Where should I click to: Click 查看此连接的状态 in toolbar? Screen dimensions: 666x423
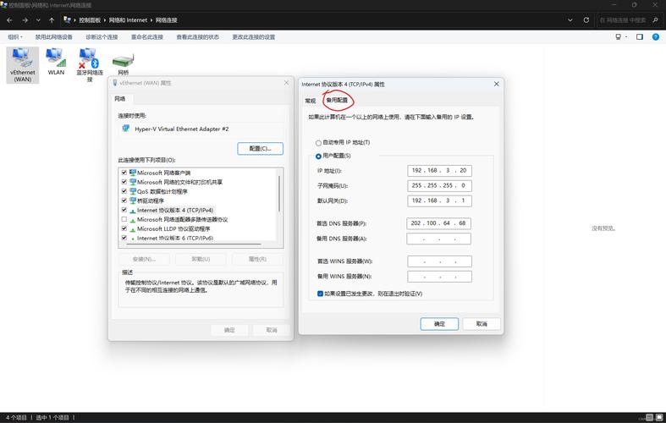pyautogui.click(x=197, y=37)
